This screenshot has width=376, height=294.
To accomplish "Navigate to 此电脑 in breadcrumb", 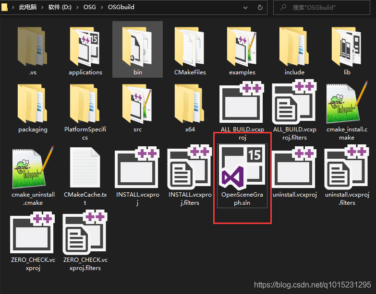I will [x=28, y=7].
